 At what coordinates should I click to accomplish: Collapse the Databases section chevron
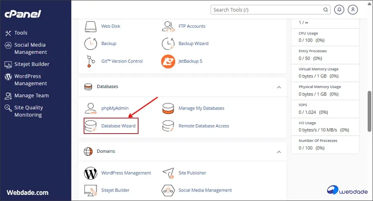[279, 87]
